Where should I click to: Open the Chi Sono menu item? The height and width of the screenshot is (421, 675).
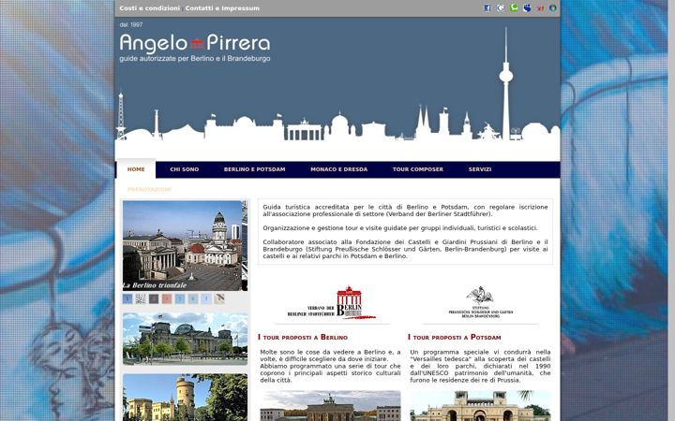(185, 169)
